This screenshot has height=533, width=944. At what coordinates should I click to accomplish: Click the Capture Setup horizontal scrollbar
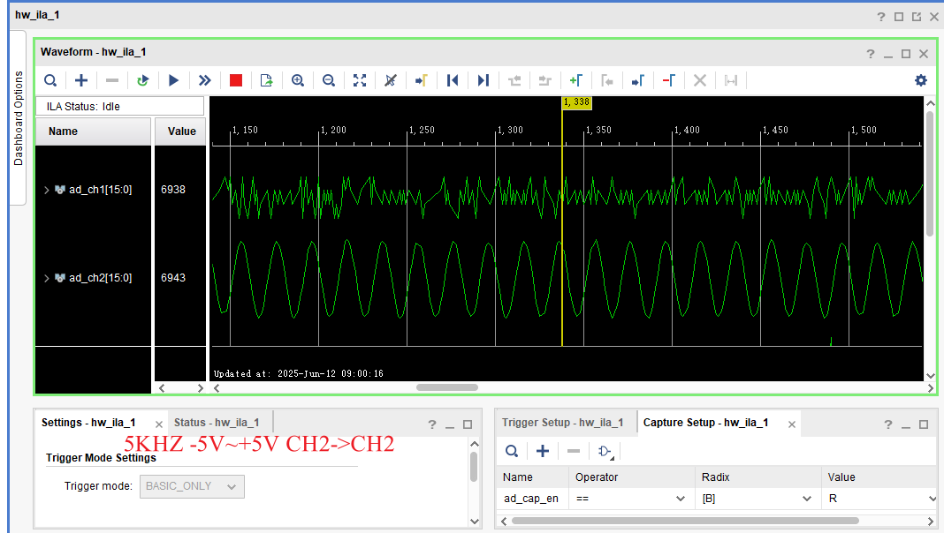(685, 521)
